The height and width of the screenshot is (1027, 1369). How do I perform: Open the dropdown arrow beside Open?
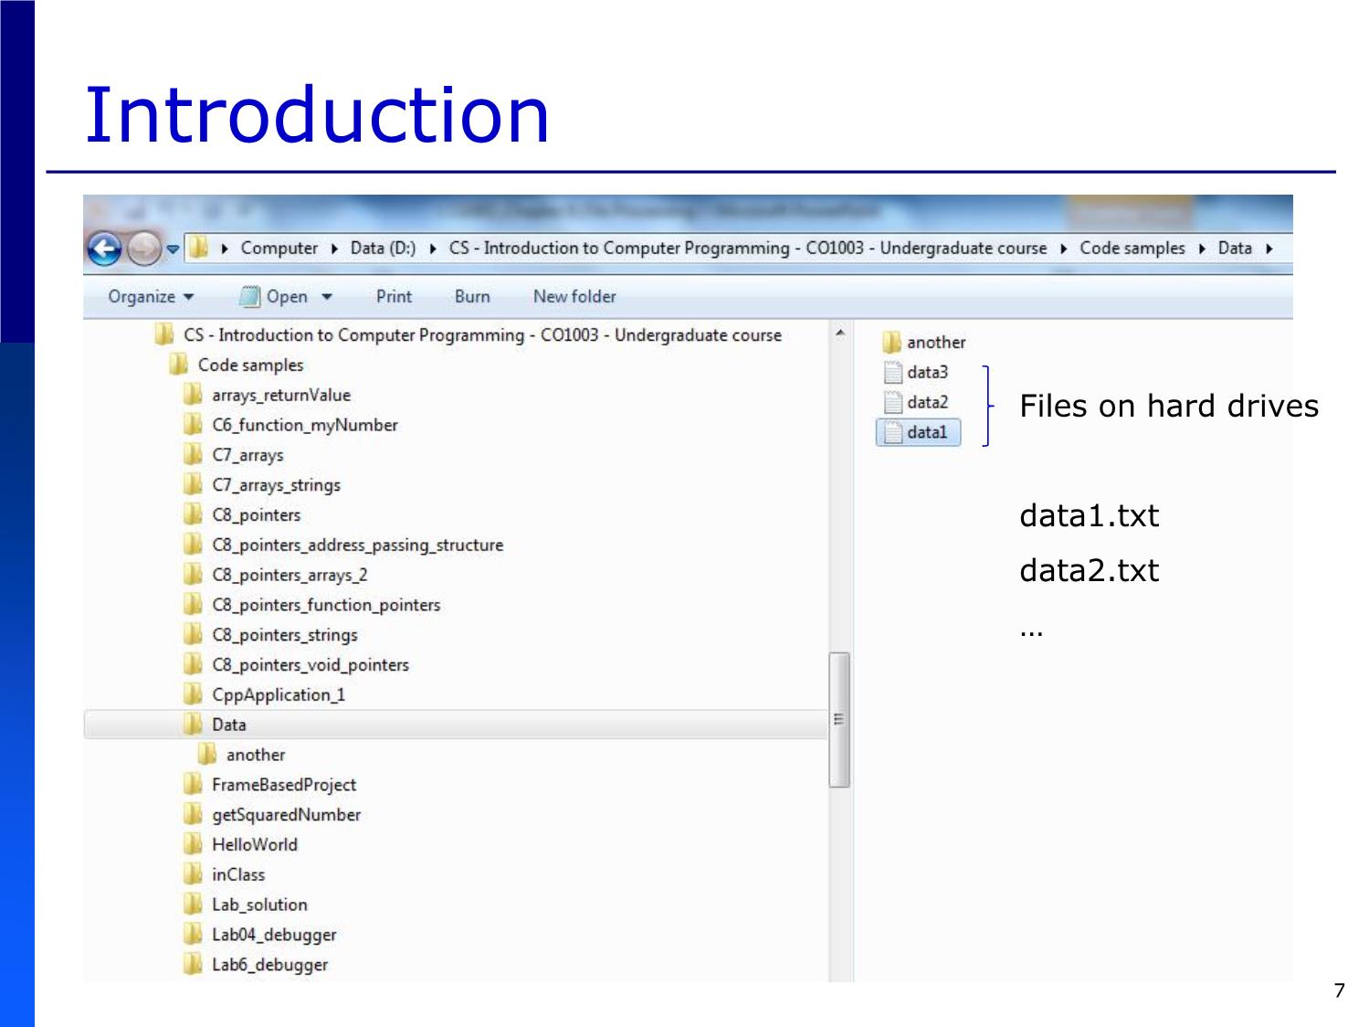(x=327, y=297)
